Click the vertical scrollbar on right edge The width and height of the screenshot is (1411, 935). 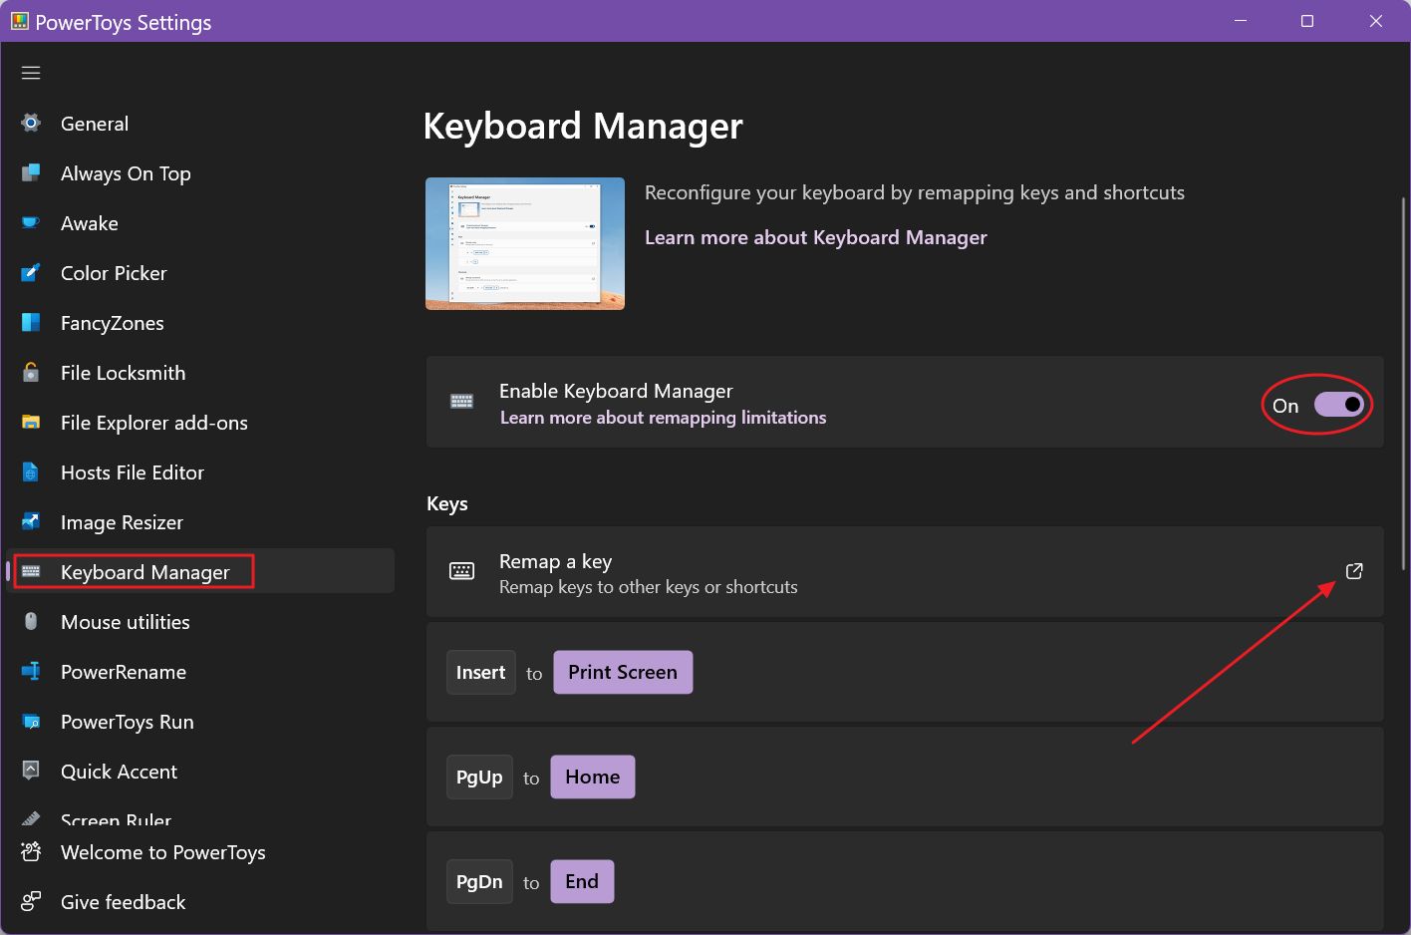(x=1403, y=384)
